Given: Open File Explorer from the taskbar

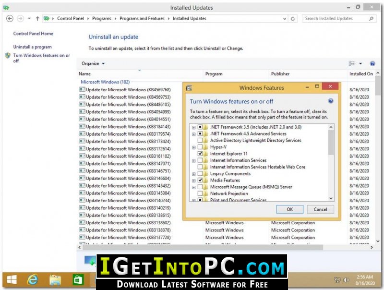Looking at the screenshot, I should click(x=55, y=280).
